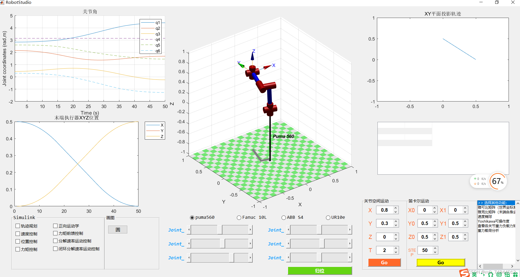Tick the 分解速率运动控制 checkbox

(x=55, y=241)
